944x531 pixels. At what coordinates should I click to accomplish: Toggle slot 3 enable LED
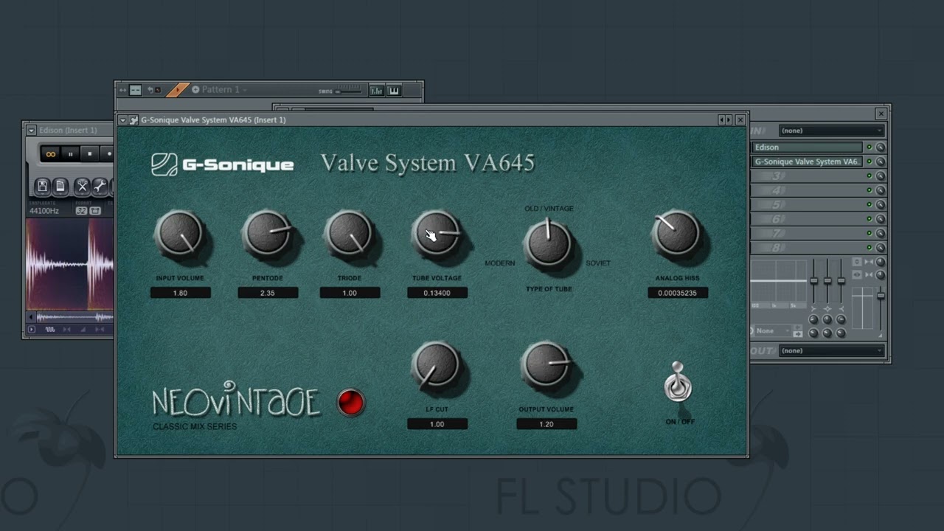(x=869, y=176)
